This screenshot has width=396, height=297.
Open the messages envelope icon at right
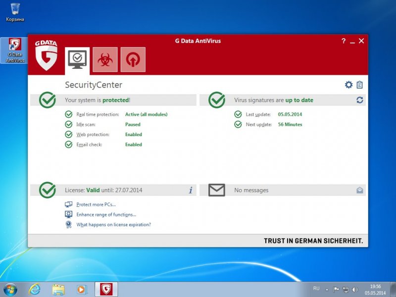pyautogui.click(x=360, y=190)
